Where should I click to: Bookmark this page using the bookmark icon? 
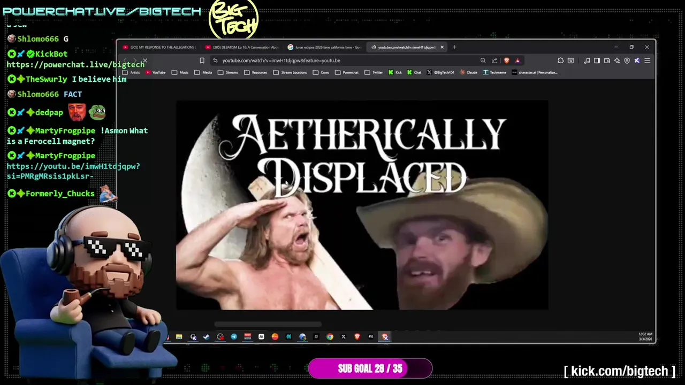(x=202, y=60)
